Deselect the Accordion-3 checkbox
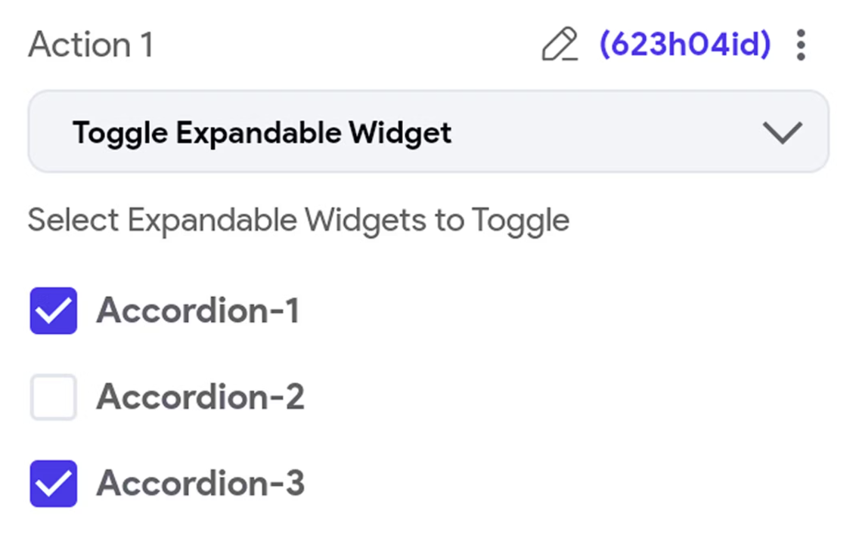Image resolution: width=859 pixels, height=535 pixels. 54,484
